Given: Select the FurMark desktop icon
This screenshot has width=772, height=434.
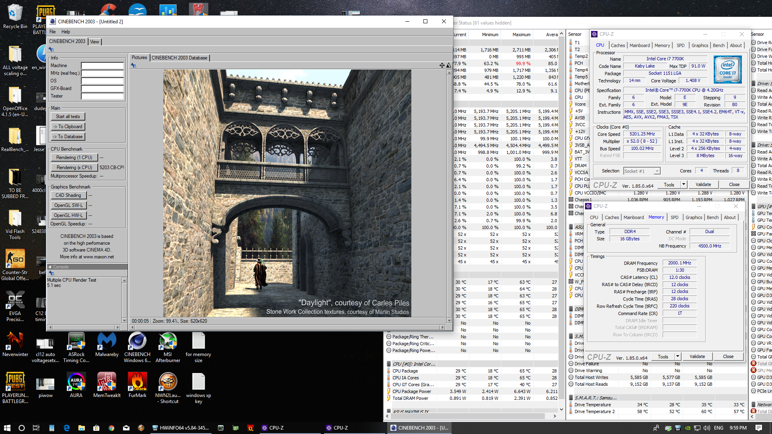Looking at the screenshot, I should click(137, 385).
